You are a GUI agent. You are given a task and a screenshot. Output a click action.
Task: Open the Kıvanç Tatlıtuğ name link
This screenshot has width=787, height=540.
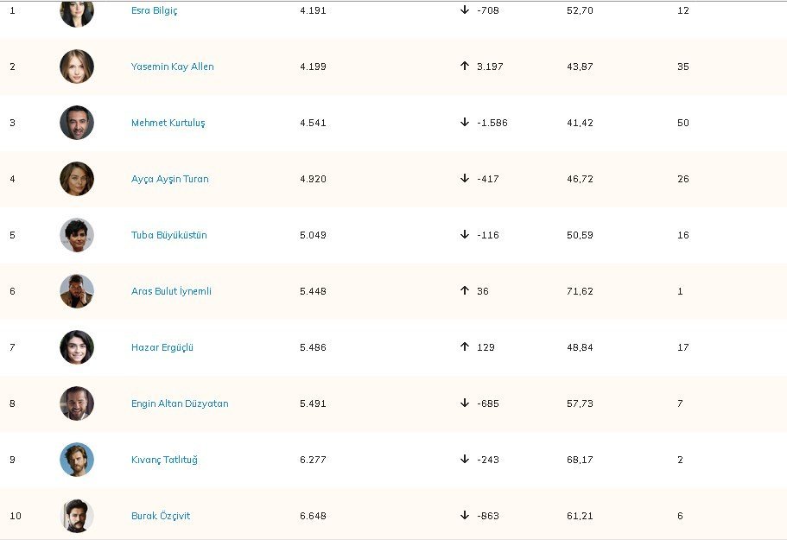[164, 460]
